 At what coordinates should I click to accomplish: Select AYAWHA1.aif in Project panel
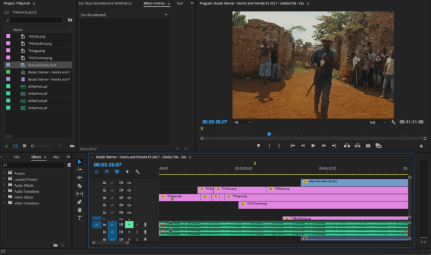point(39,87)
